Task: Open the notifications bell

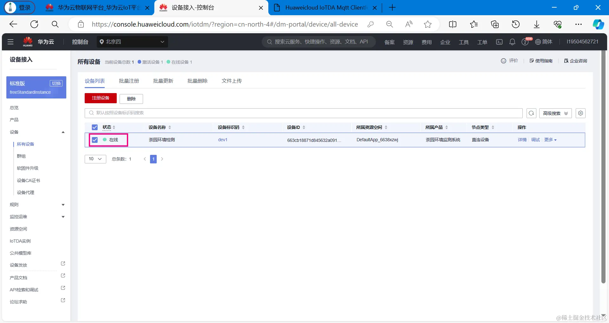Action: (x=512, y=42)
